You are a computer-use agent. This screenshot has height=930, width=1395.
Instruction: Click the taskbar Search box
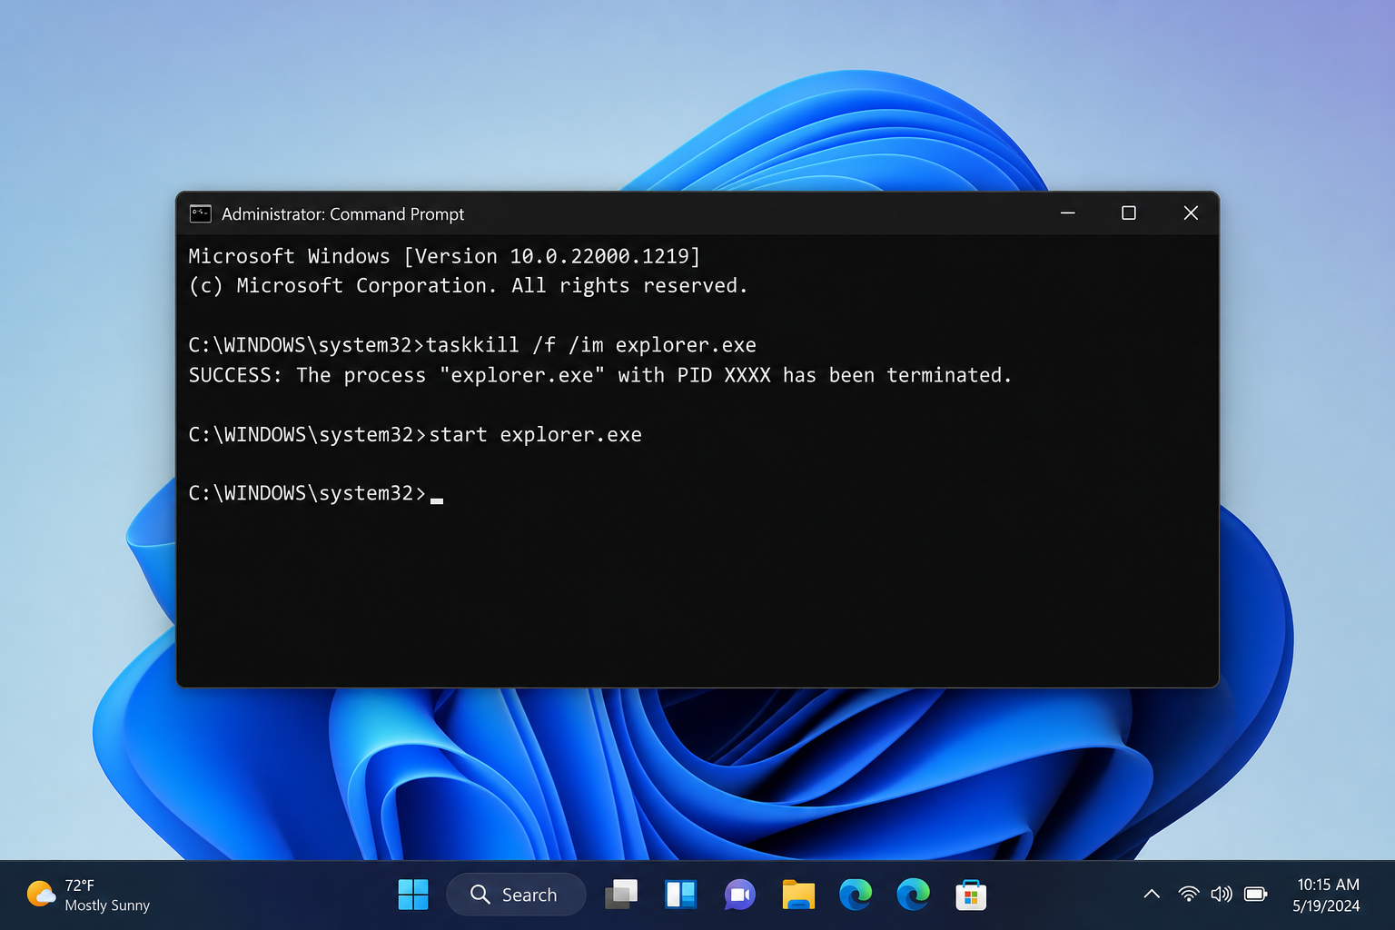coord(516,895)
